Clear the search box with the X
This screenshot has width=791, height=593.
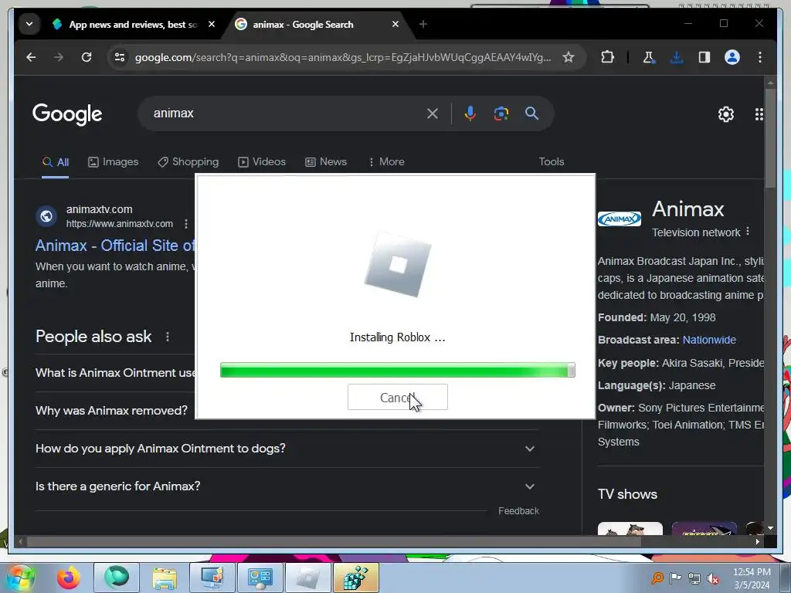[x=433, y=114]
